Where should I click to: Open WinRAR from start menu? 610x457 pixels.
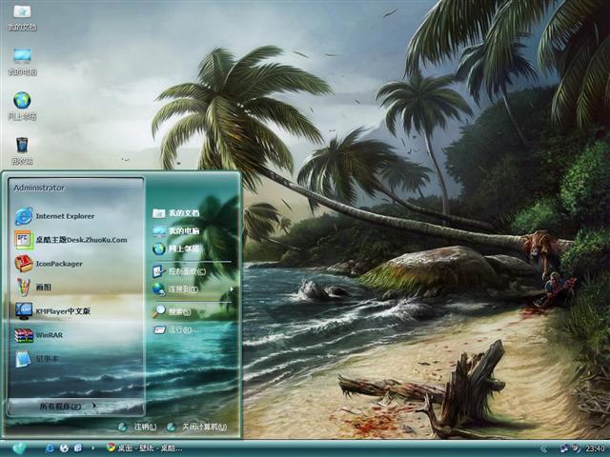(39, 334)
